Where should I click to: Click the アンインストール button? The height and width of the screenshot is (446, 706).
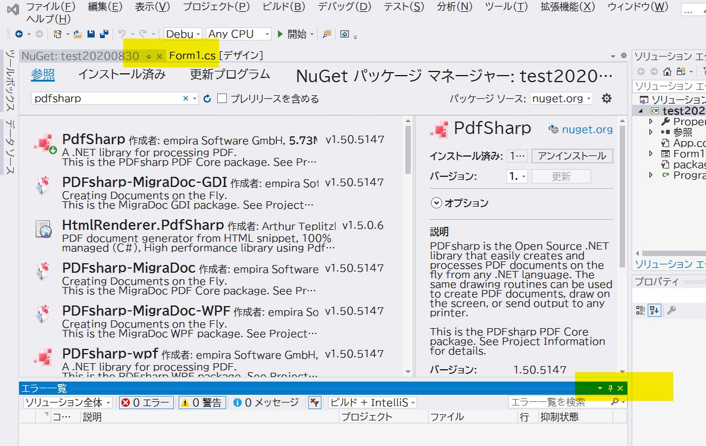[x=571, y=157]
